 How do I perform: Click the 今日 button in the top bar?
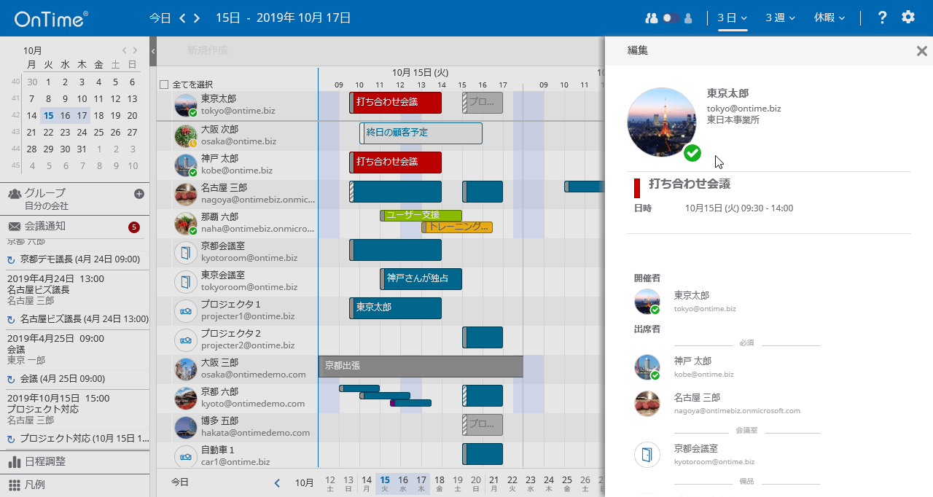point(160,17)
